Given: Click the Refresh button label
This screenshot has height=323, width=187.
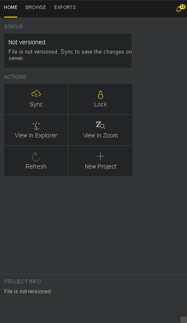Looking at the screenshot, I should pos(36,166).
